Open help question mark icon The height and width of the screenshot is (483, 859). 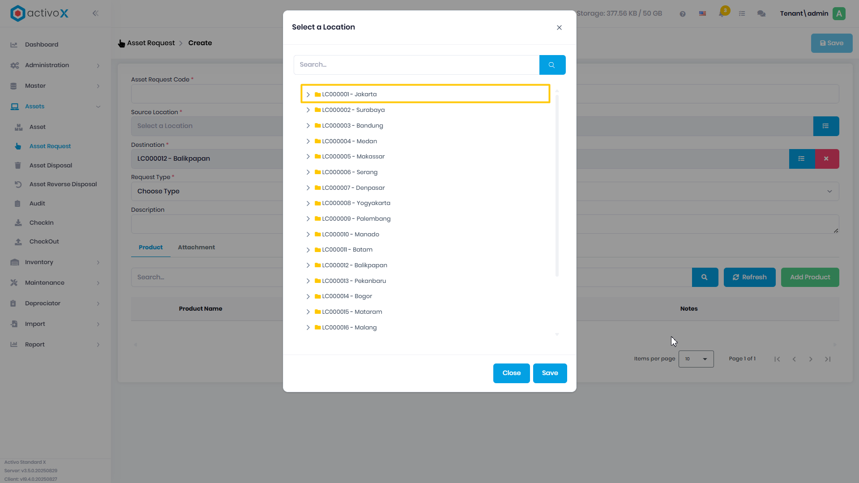[683, 14]
